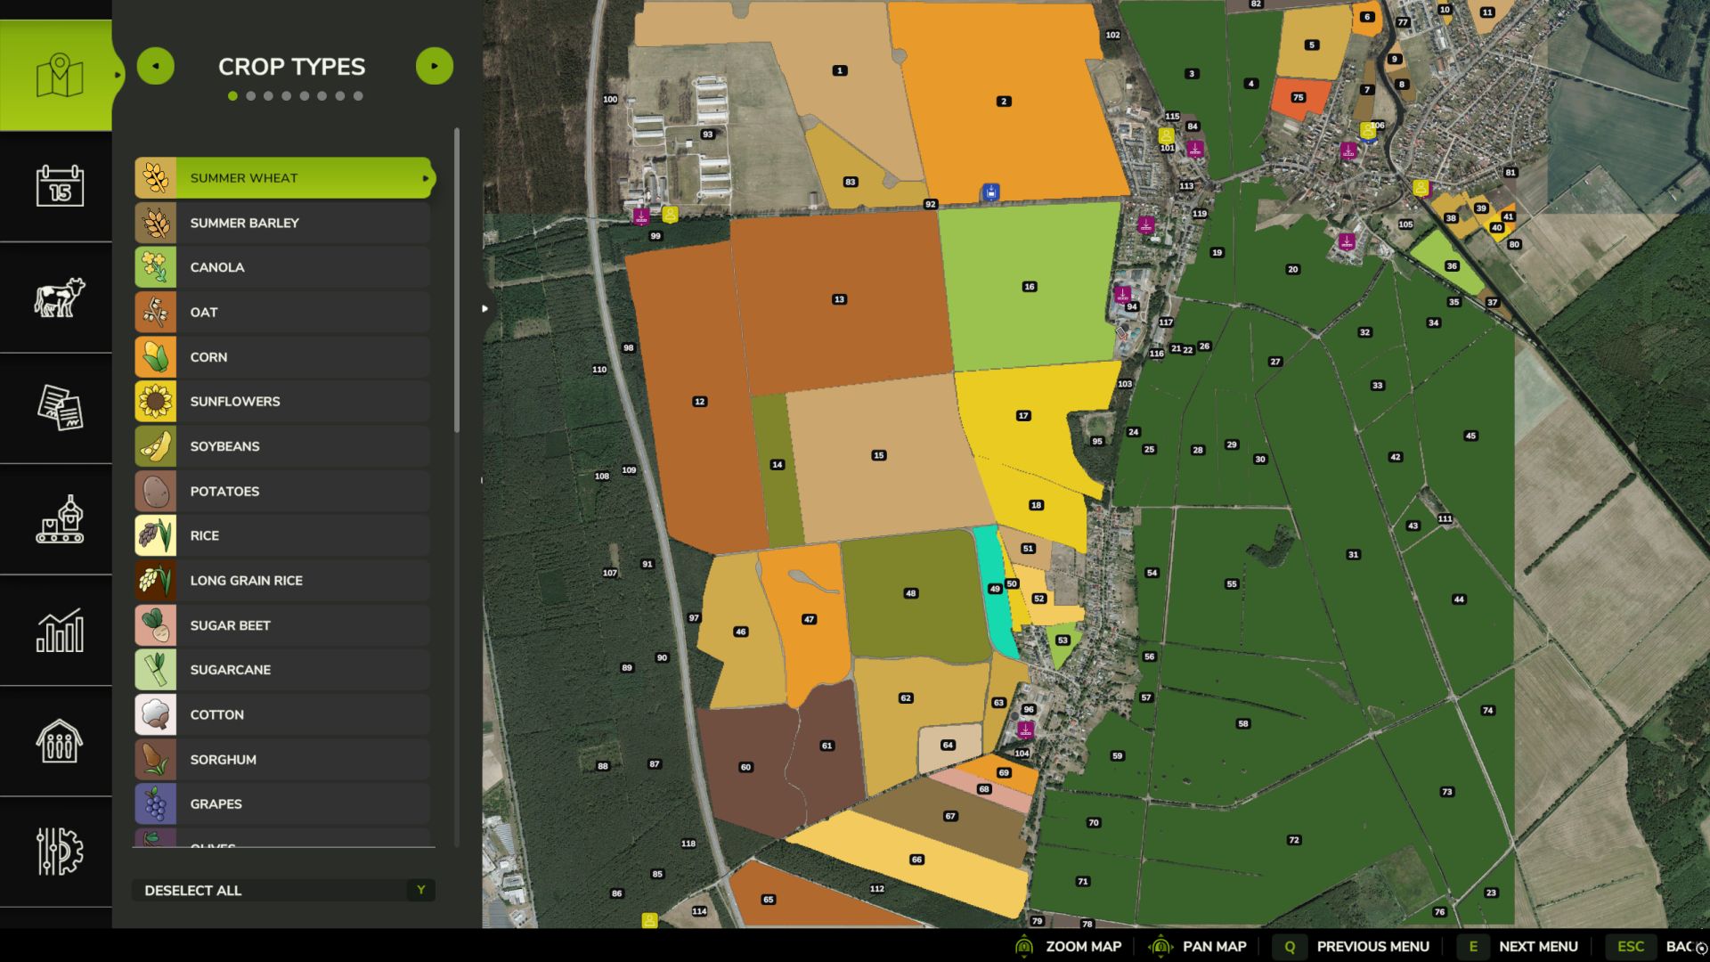Toggle Summer Wheat crop filter
The width and height of the screenshot is (1710, 962).
tap(283, 178)
